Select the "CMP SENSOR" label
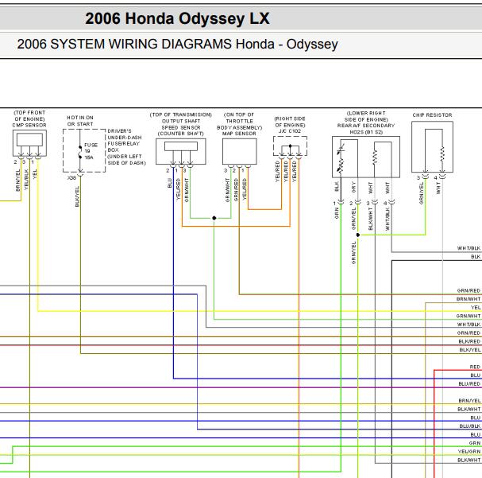 [x=29, y=126]
